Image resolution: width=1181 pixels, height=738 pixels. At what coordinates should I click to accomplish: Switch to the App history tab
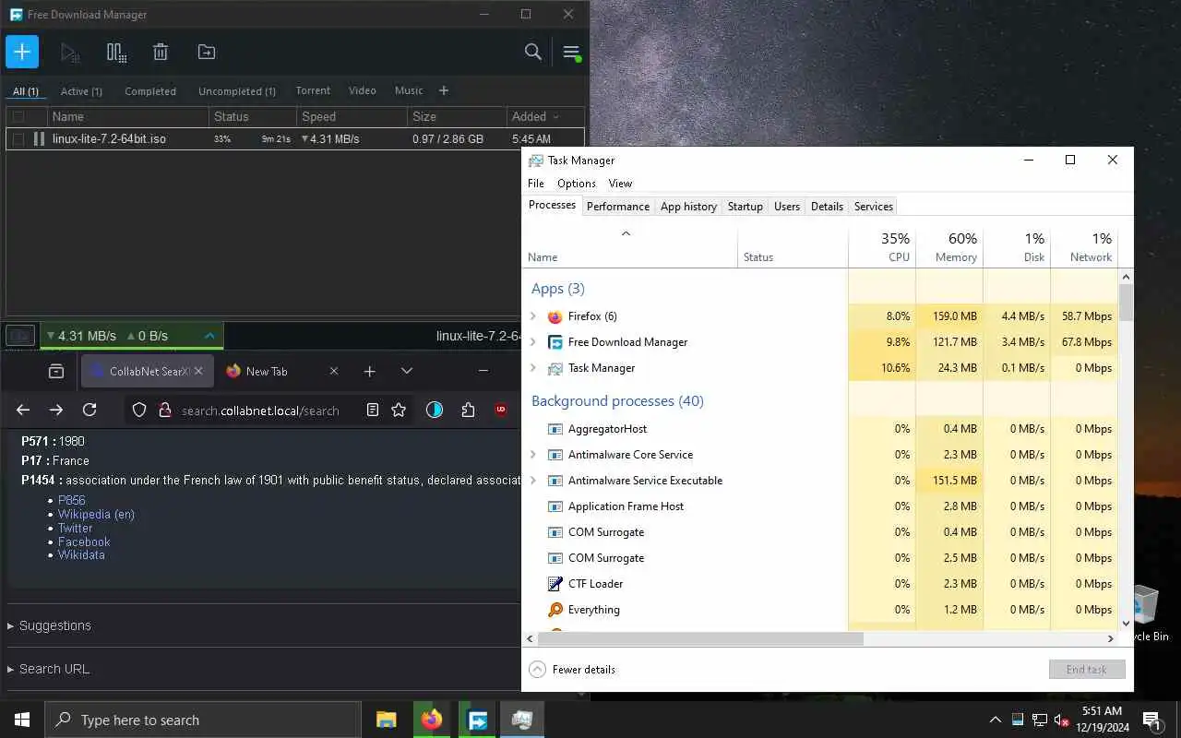[x=688, y=207]
